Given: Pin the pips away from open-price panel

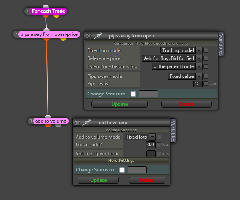Looking at the screenshot, I should [x=98, y=36].
